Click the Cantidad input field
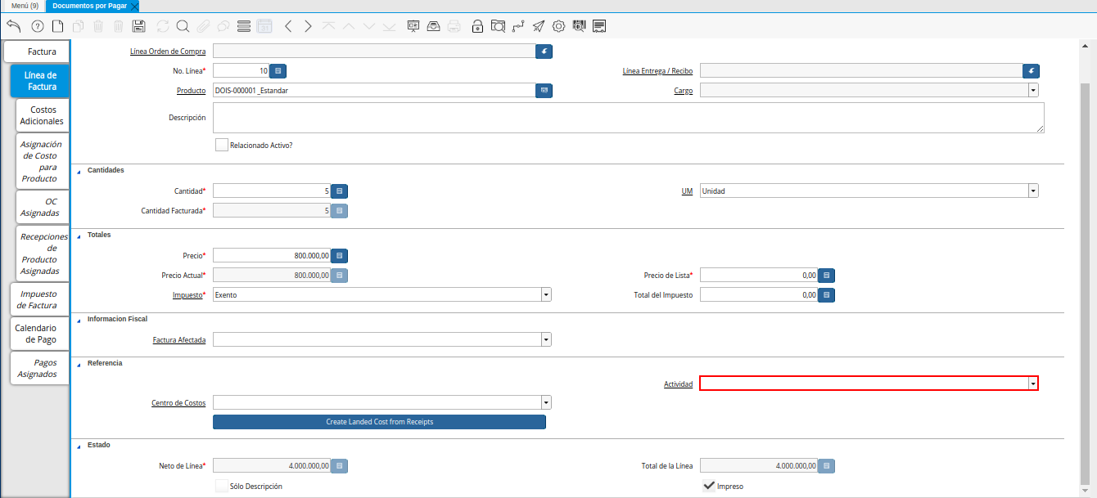This screenshot has height=498, width=1097. [x=272, y=191]
